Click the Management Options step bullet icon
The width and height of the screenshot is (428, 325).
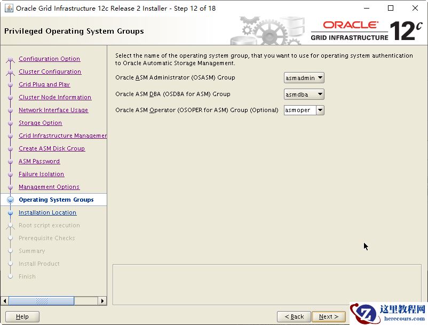[10, 187]
